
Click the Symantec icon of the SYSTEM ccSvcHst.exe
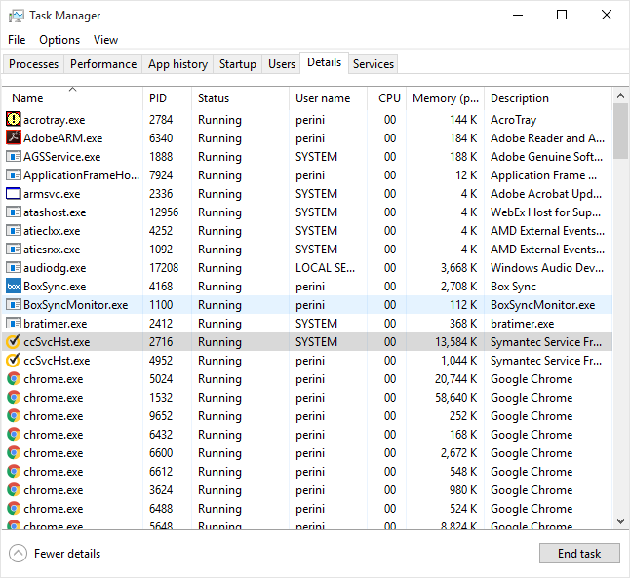click(x=14, y=342)
